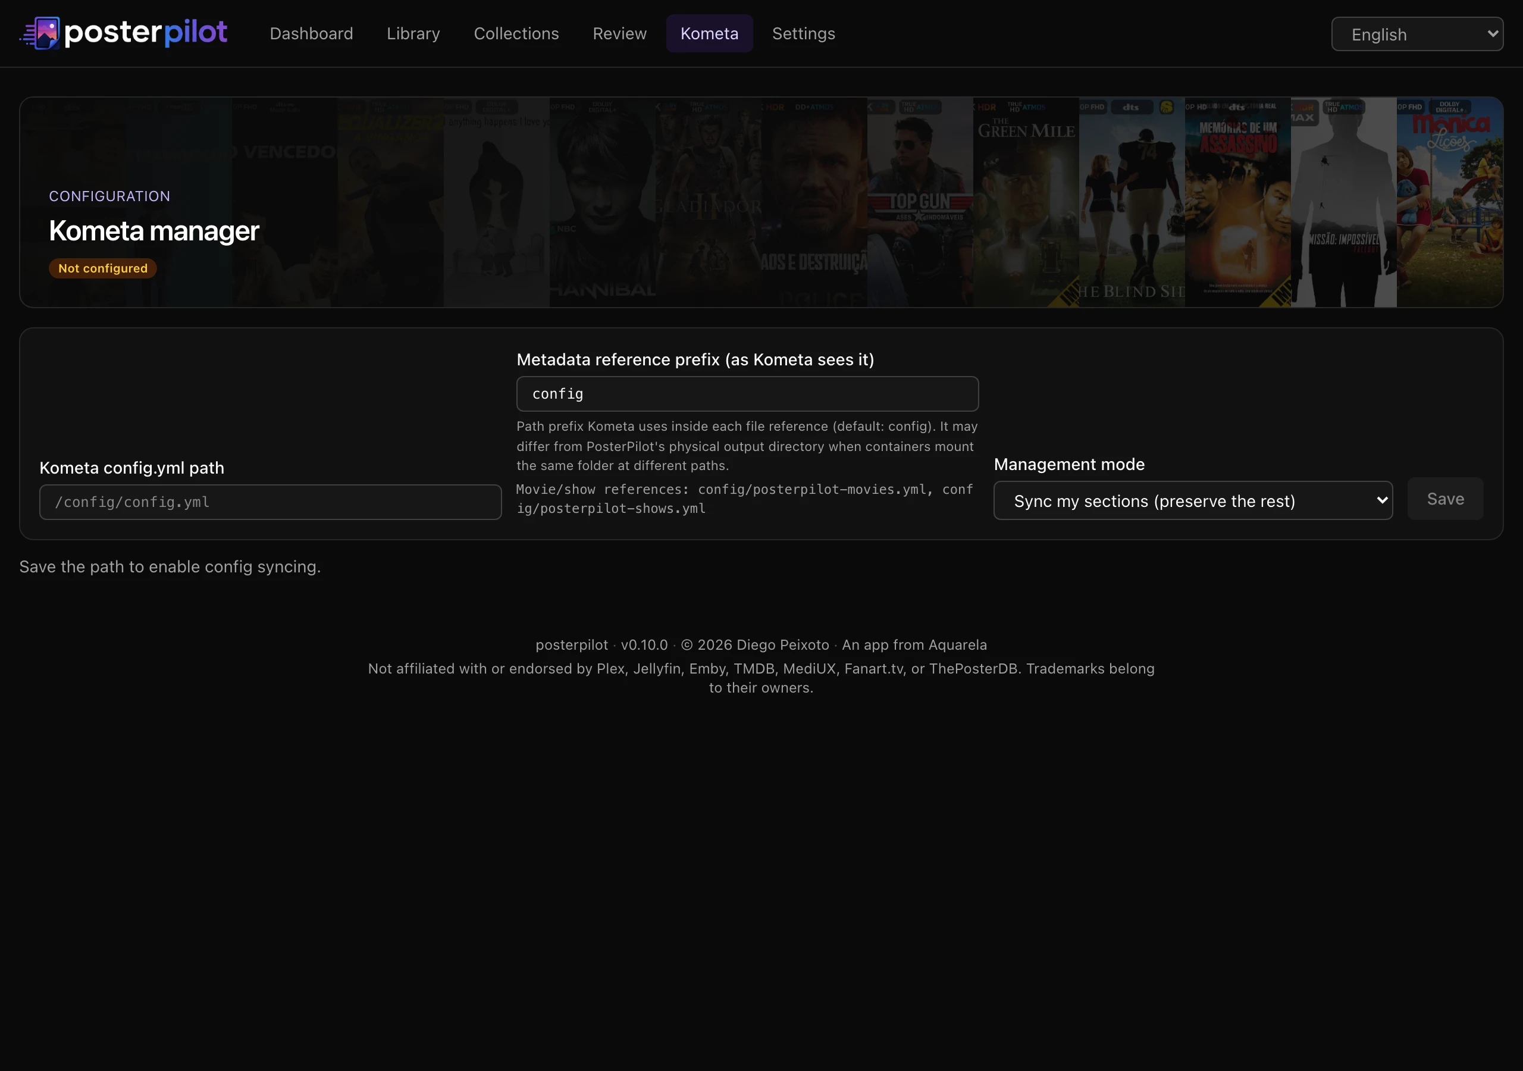Click The Green Mile poster thumbnail
This screenshot has width=1523, height=1071.
point(1026,202)
